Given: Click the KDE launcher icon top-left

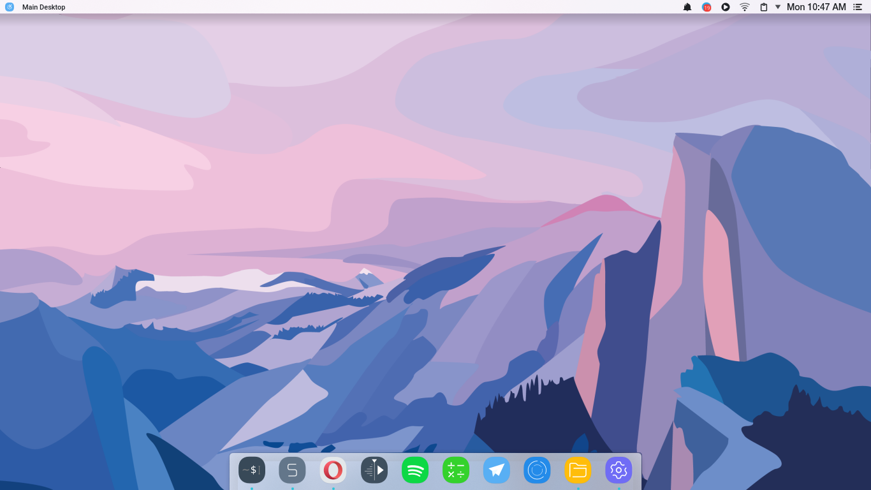Looking at the screenshot, I should (9, 7).
